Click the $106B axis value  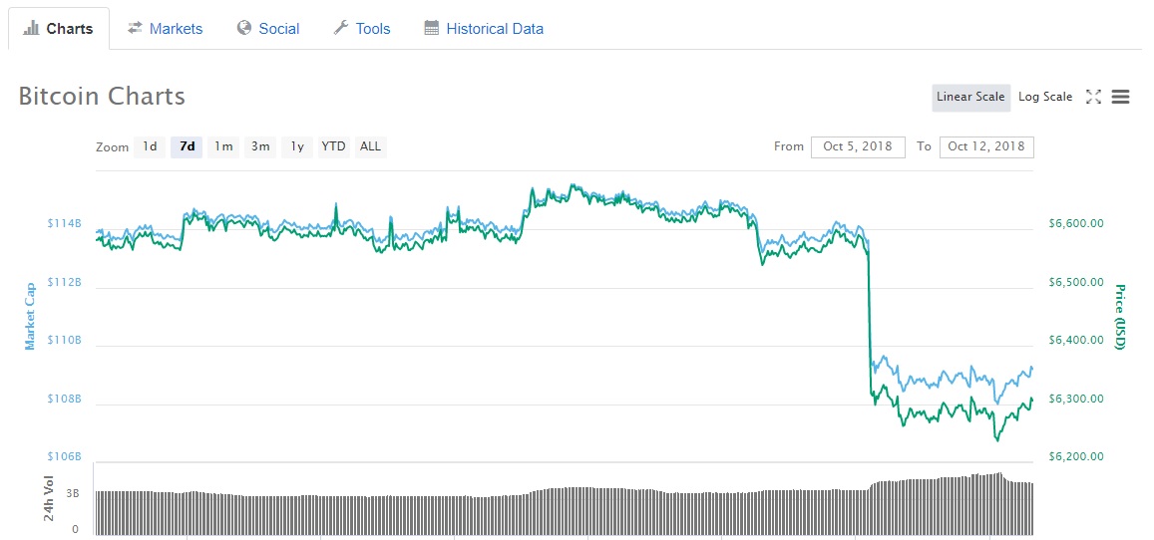pos(64,457)
